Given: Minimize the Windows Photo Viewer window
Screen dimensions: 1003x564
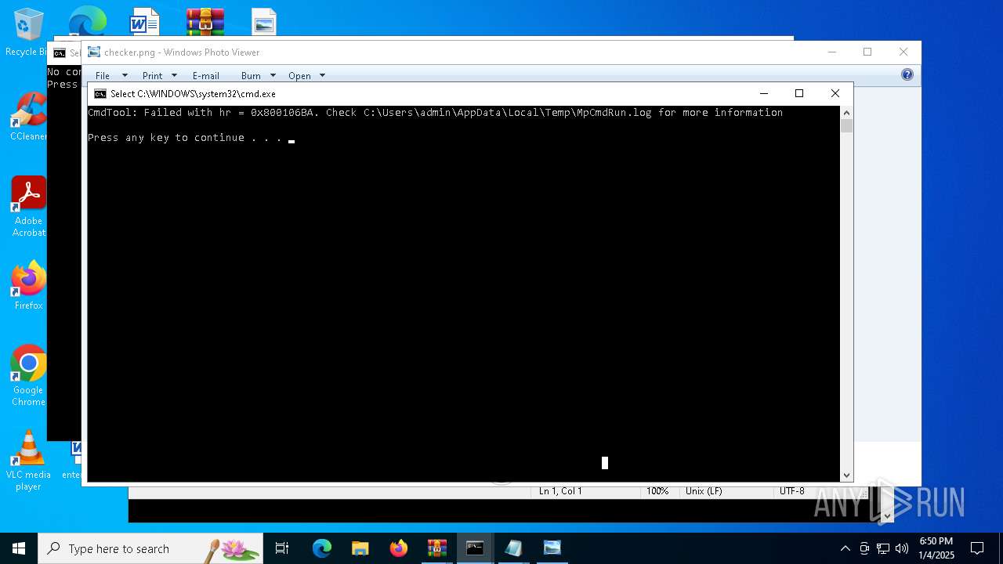Looking at the screenshot, I should coord(832,52).
